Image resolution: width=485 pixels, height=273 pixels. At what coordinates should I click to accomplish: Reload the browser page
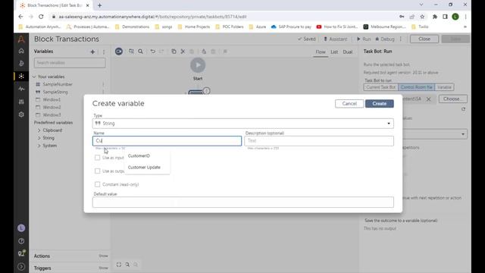coord(41,17)
